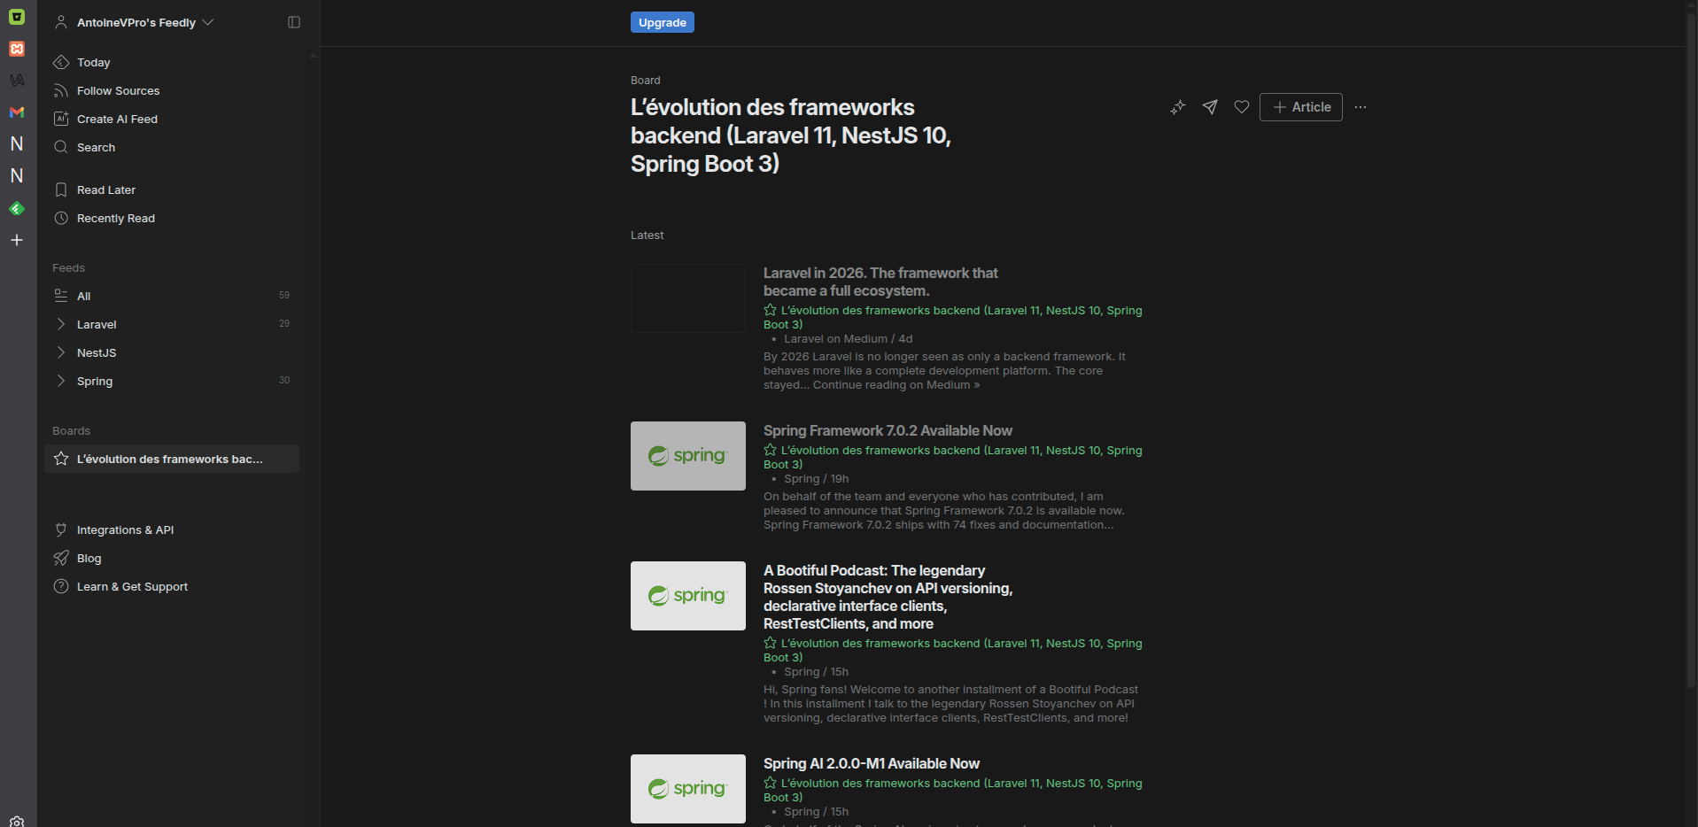
Task: Un-star the Laravel in 2026 article
Action: (769, 310)
